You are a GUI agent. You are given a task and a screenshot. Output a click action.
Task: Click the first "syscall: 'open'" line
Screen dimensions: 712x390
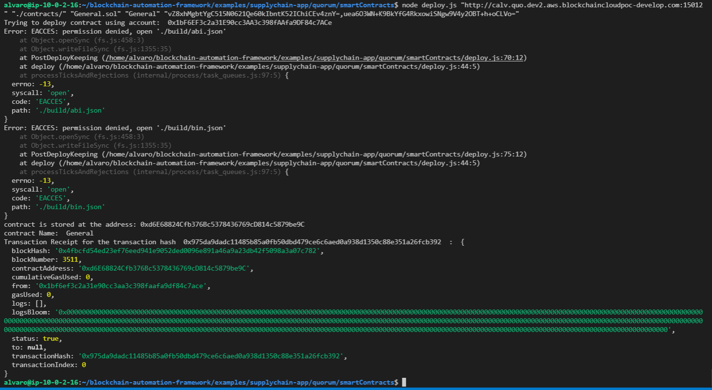(x=42, y=93)
